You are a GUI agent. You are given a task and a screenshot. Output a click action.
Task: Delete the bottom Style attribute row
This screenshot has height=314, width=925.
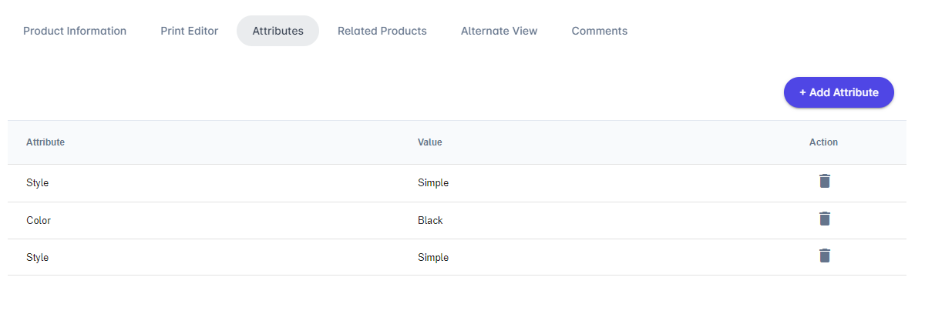(x=825, y=256)
